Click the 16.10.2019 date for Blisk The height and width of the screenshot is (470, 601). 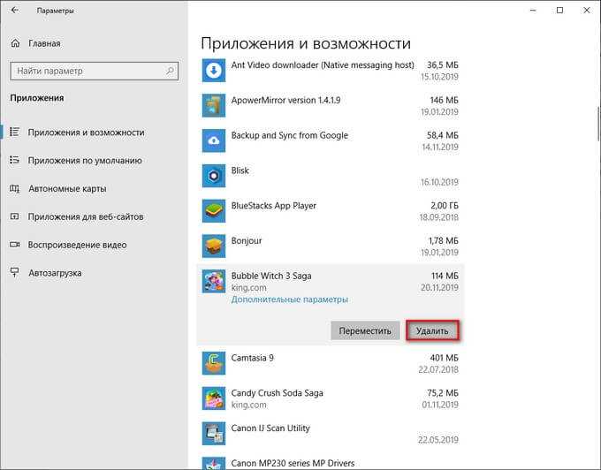click(x=439, y=182)
